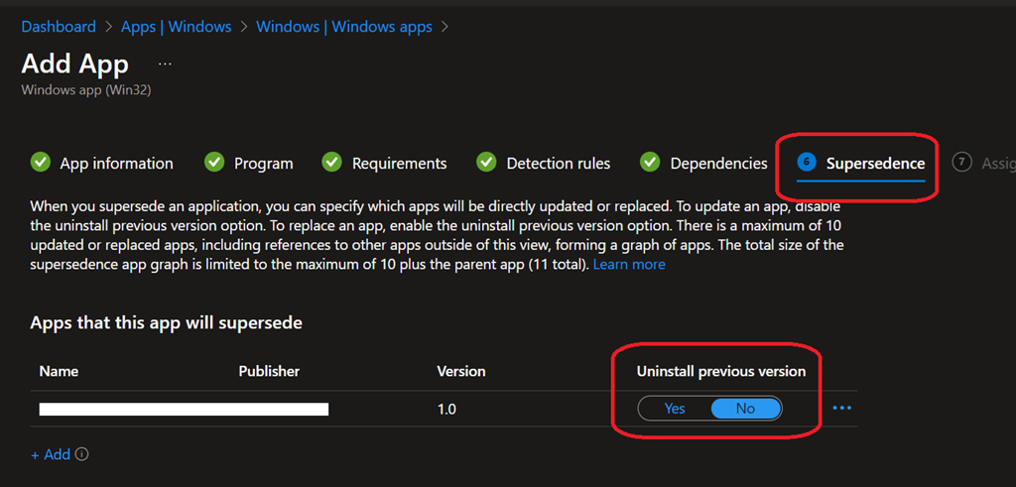Click + Add to add superseded app
The image size is (1016, 487).
tap(51, 454)
